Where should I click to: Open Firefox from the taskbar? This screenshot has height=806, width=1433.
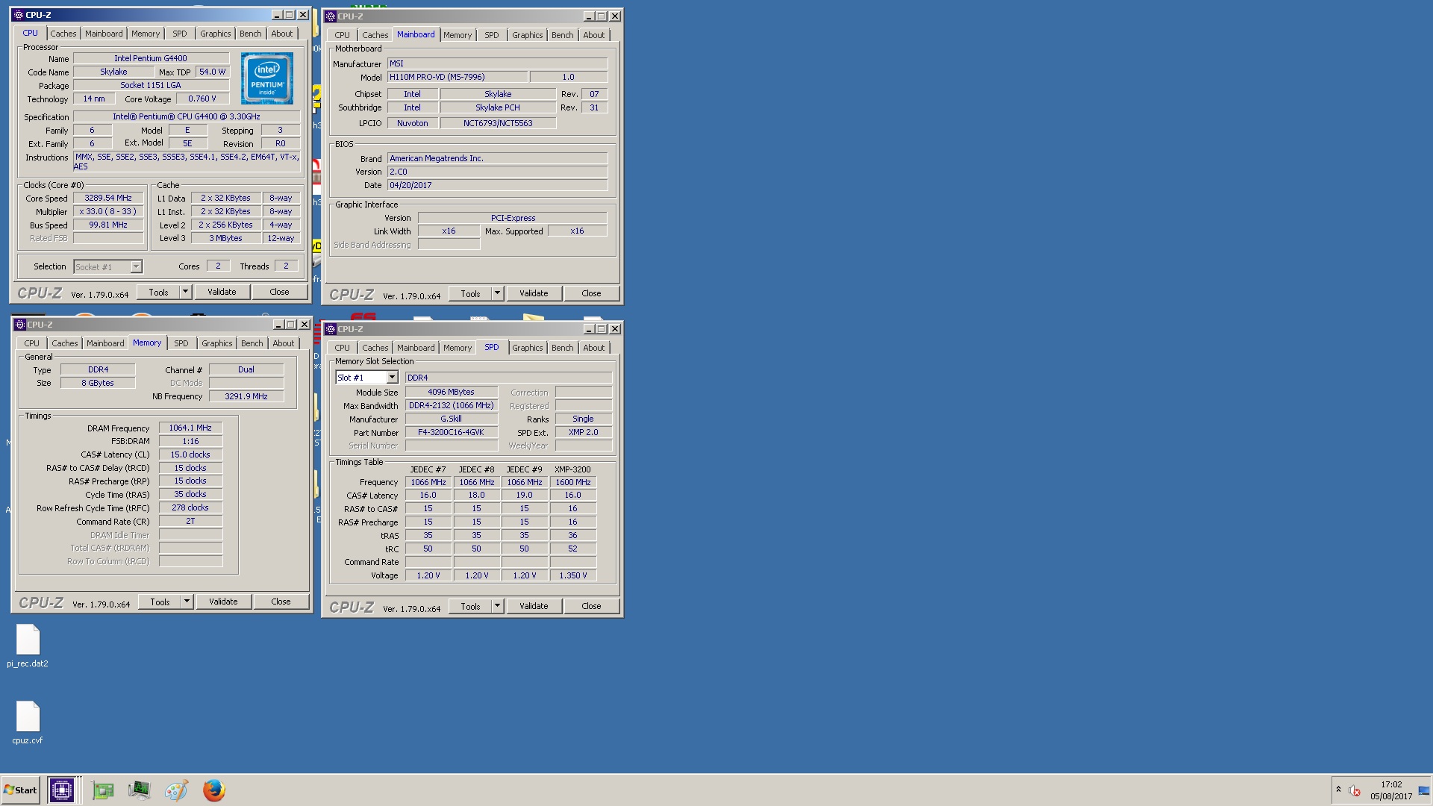[x=213, y=790]
